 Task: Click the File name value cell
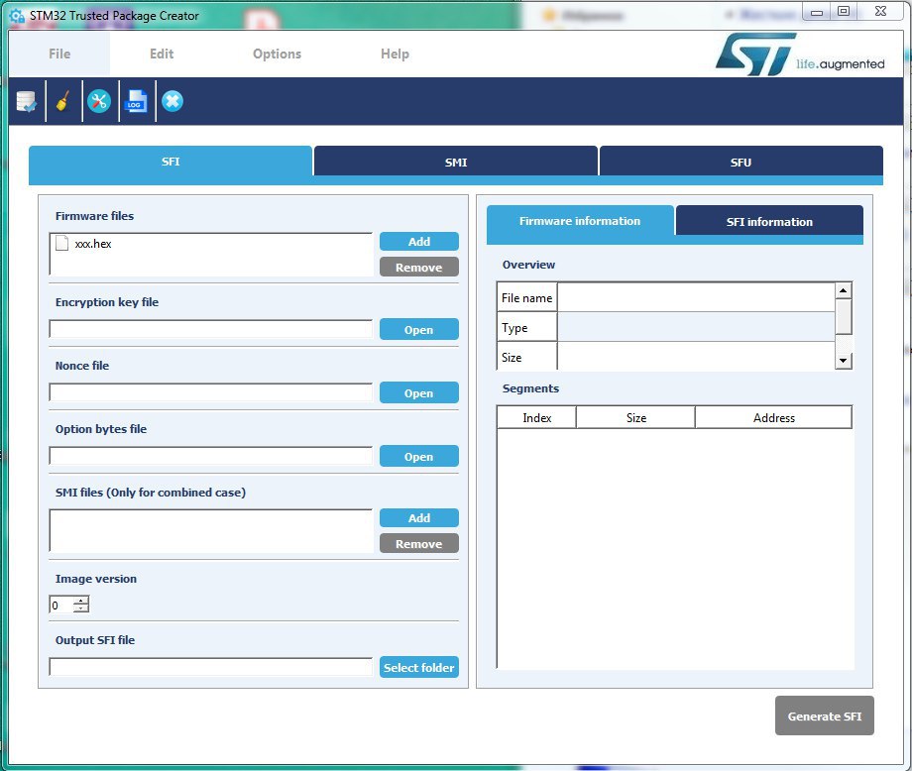(x=696, y=297)
